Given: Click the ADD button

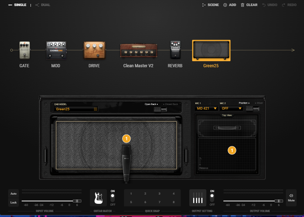Looking at the screenshot, I should (229, 5).
